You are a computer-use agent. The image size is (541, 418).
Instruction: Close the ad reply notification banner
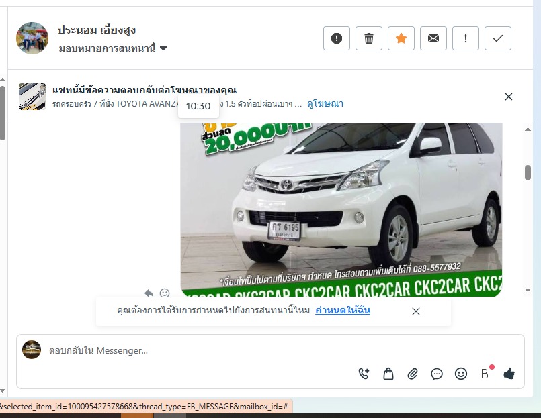coord(509,97)
